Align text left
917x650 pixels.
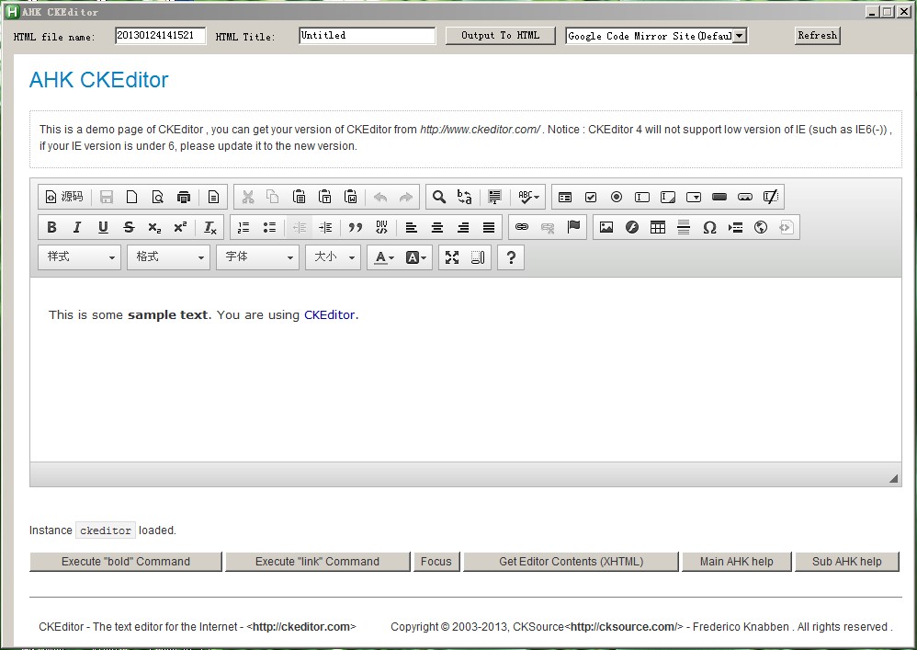point(412,228)
